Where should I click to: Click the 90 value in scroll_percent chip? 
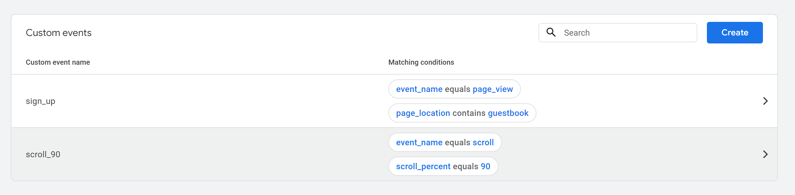[485, 167]
